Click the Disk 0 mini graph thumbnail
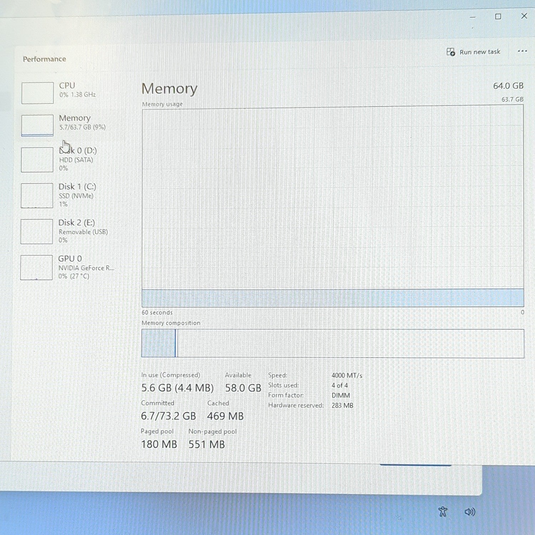 point(37,160)
